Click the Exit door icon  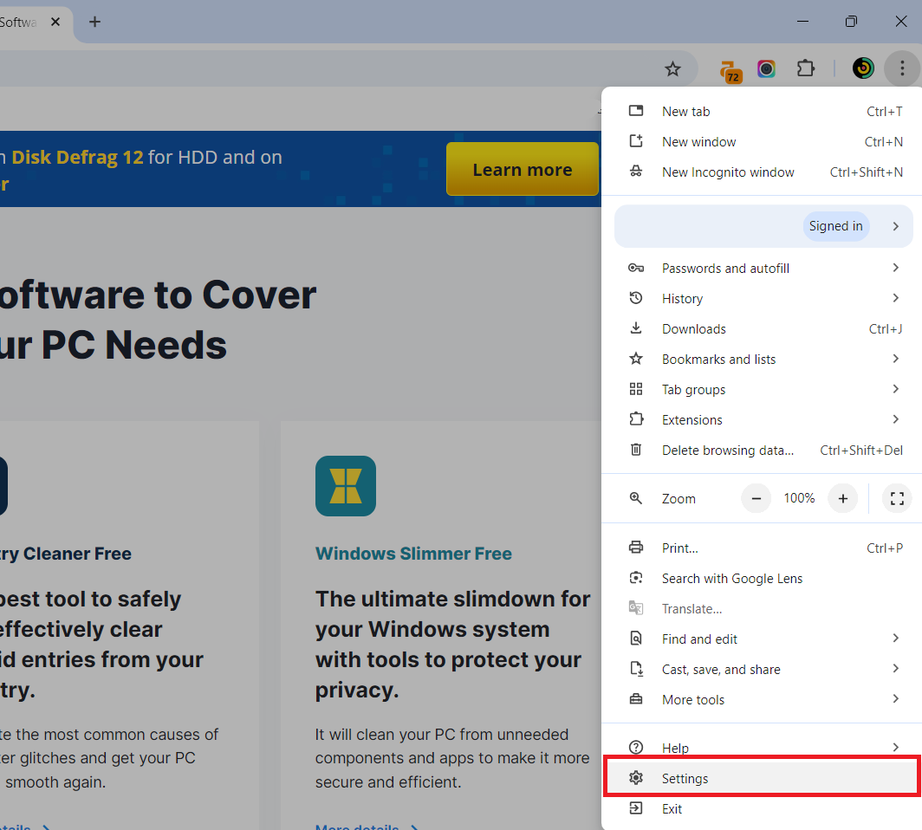tap(636, 808)
